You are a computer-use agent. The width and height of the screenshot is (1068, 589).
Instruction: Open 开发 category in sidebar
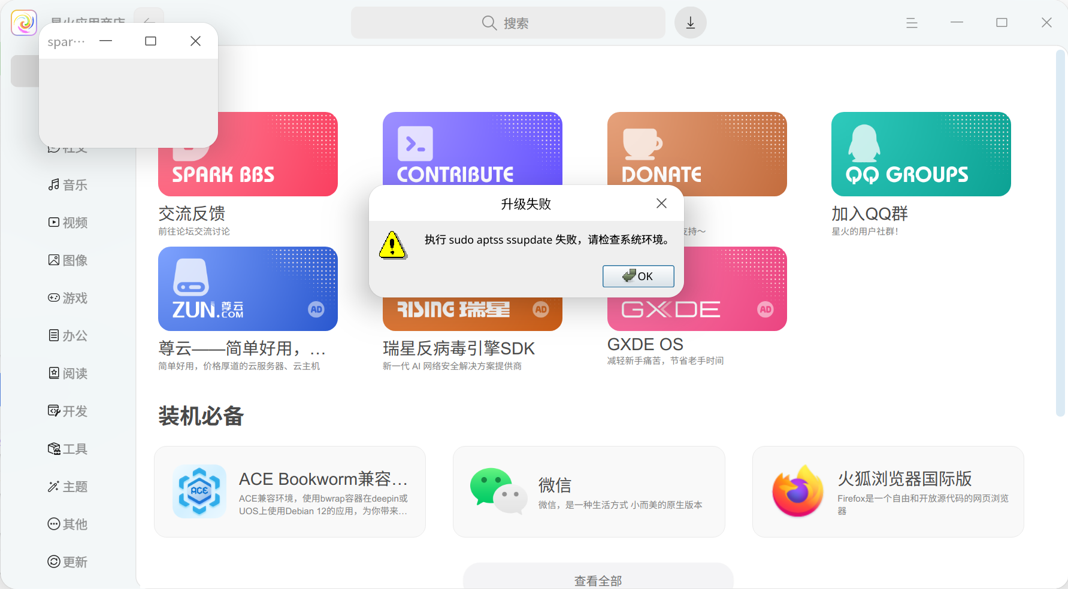[68, 411]
